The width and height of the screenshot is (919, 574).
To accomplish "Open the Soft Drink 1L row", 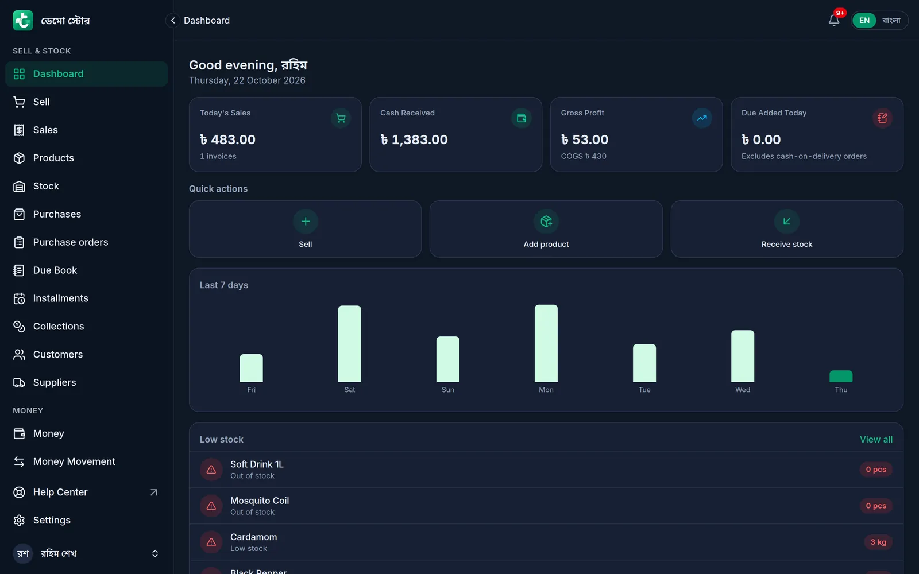I will [x=546, y=470].
